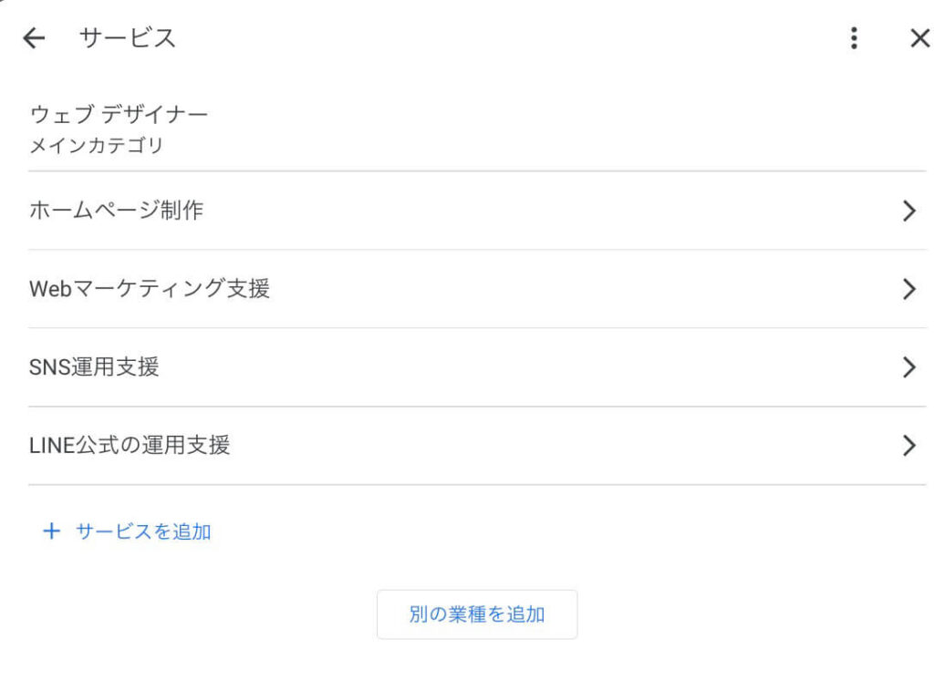Image resolution: width=934 pixels, height=691 pixels.
Task: Open the SNS運用支援 service item
Action: click(94, 368)
